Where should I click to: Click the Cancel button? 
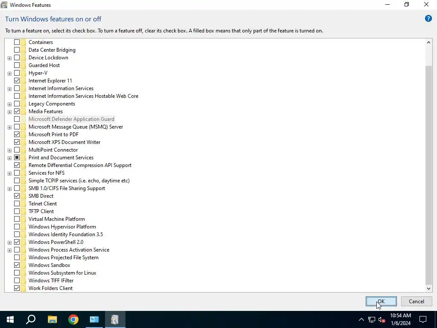(x=417, y=301)
